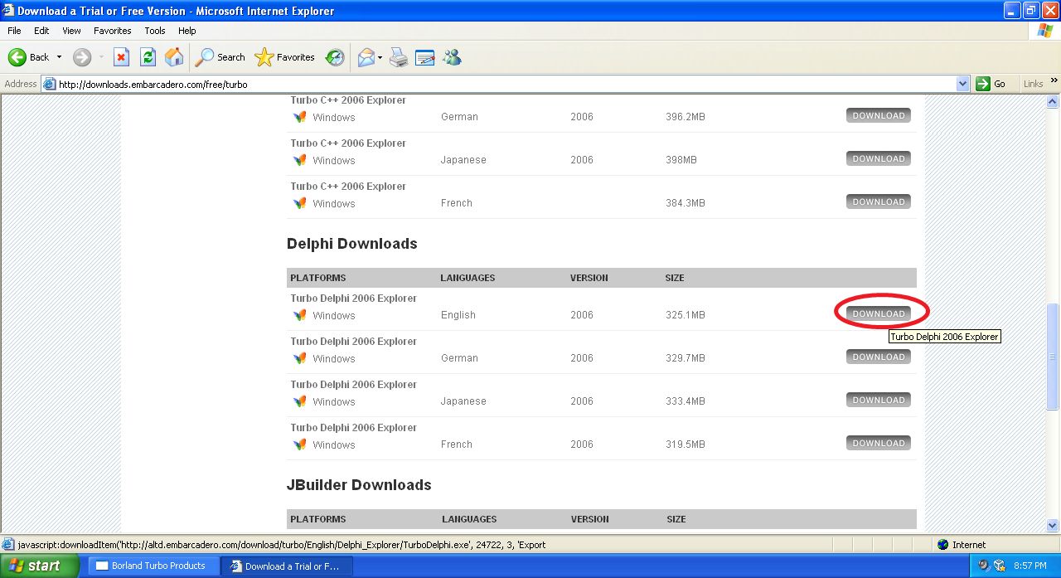Click the scrollbar up arrow
The height and width of the screenshot is (578, 1061).
click(x=1053, y=101)
